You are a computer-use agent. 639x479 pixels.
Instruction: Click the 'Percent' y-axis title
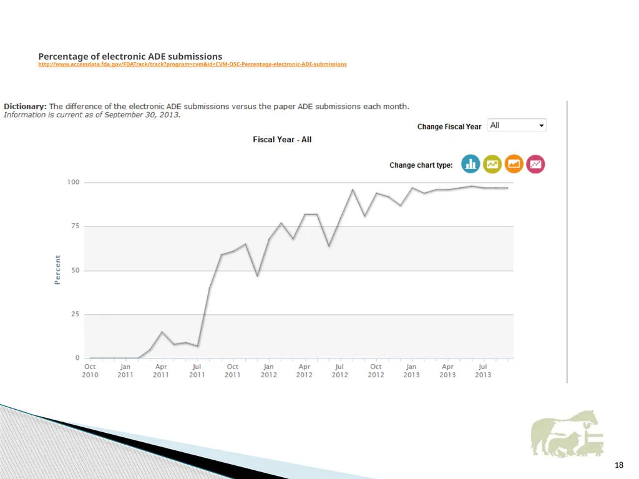[57, 269]
